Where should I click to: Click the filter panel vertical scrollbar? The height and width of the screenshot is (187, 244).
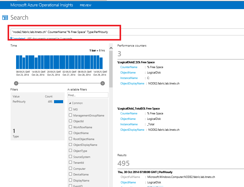[x=111, y=69]
